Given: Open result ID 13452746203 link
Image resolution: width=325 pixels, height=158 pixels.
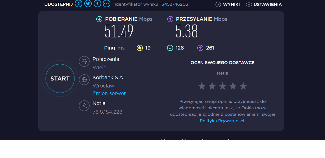Looking at the screenshot, I should (174, 4).
